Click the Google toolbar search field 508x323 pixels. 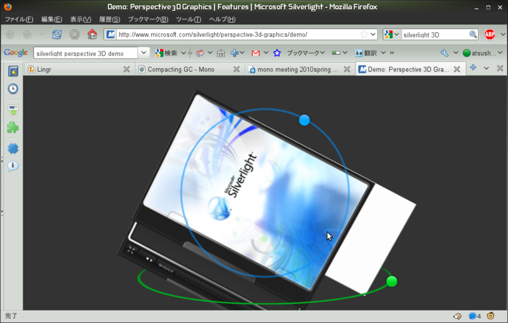(86, 53)
